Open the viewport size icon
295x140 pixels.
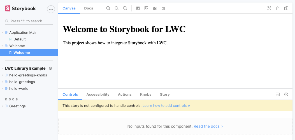tap(163, 8)
